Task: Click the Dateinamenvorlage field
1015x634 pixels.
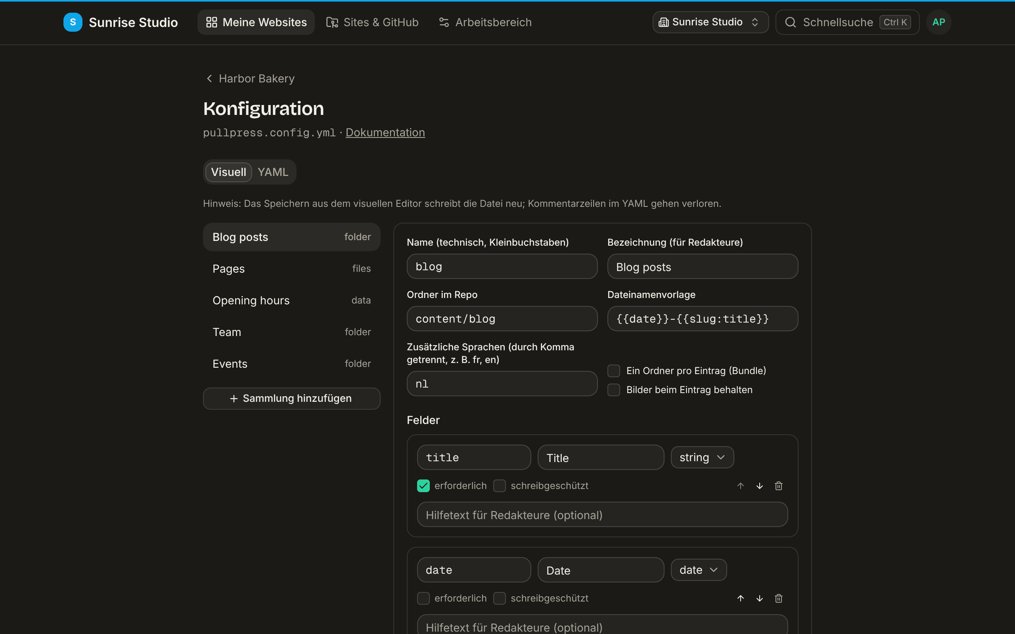Action: (x=703, y=319)
